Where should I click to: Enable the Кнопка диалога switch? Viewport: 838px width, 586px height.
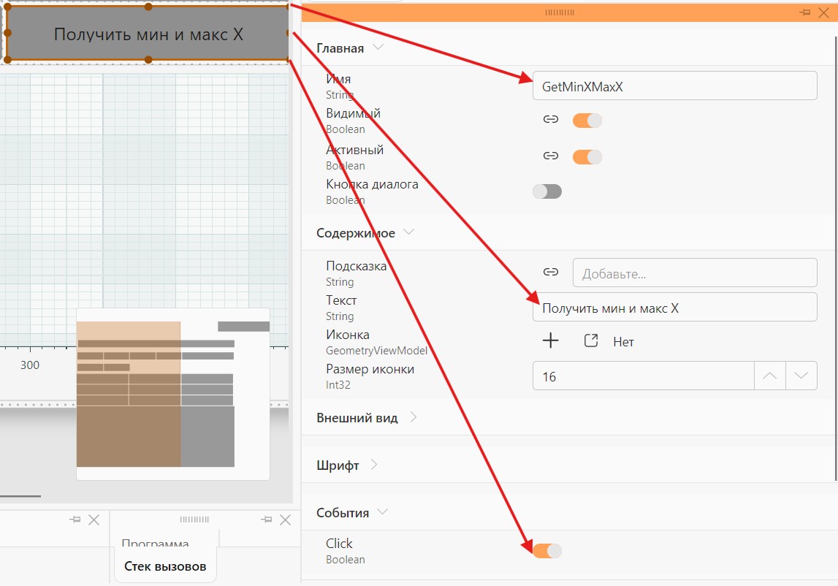coord(547,191)
